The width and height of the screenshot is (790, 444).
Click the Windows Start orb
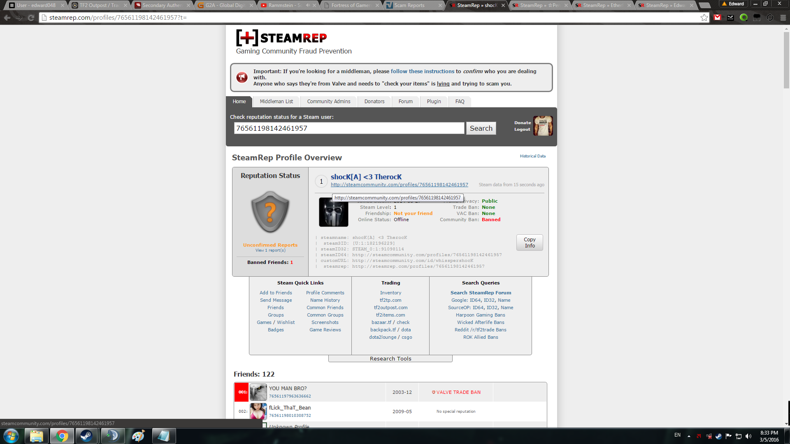pos(11,436)
